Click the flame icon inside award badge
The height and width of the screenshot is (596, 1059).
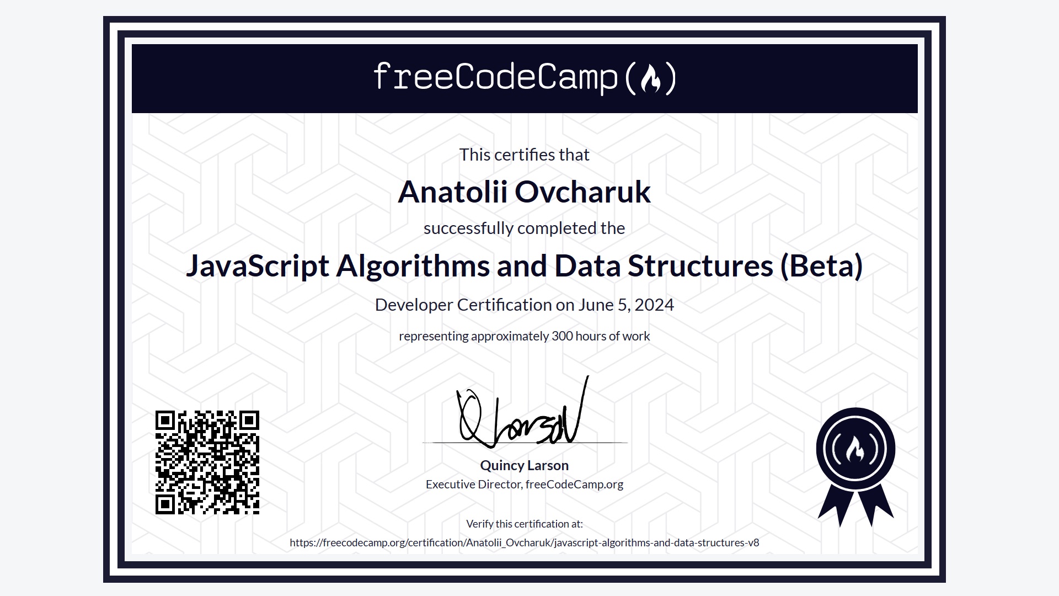857,451
